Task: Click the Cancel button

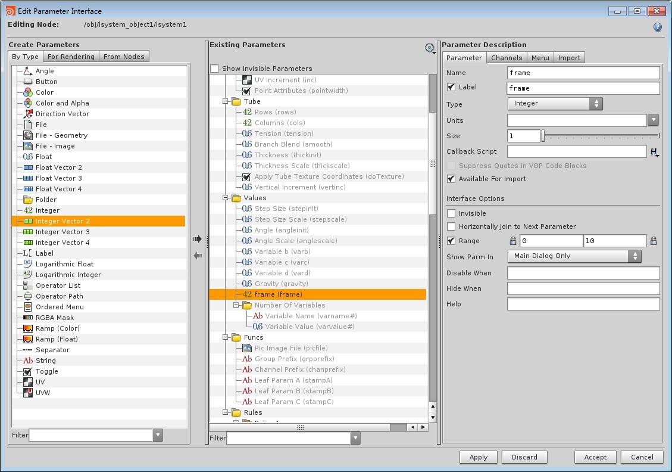Action: click(642, 458)
